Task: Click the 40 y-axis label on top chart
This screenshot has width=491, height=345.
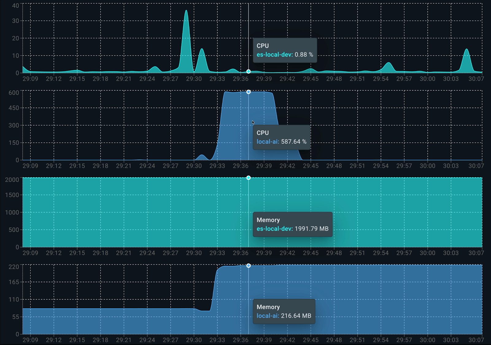Action: (x=16, y=6)
